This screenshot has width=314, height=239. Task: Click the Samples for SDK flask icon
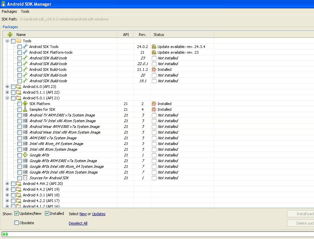[25, 109]
